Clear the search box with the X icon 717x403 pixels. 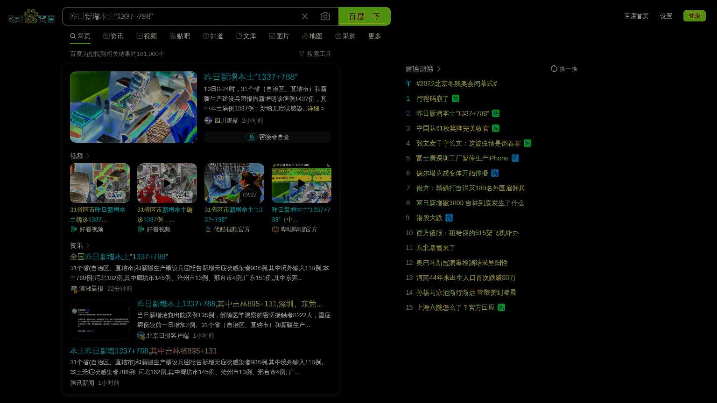[305, 16]
